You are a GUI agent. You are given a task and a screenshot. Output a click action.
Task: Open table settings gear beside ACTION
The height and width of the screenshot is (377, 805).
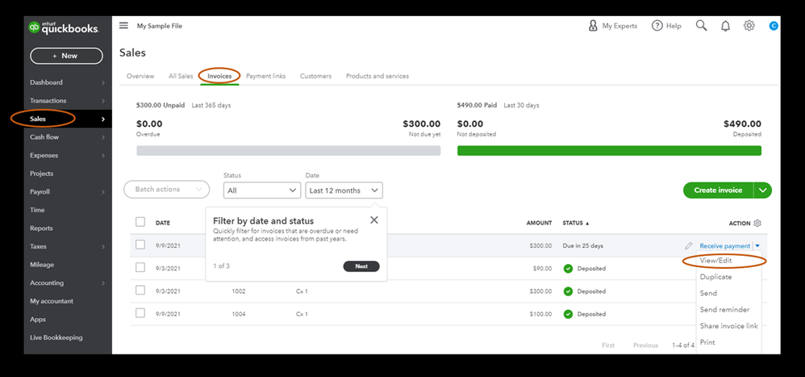[757, 223]
